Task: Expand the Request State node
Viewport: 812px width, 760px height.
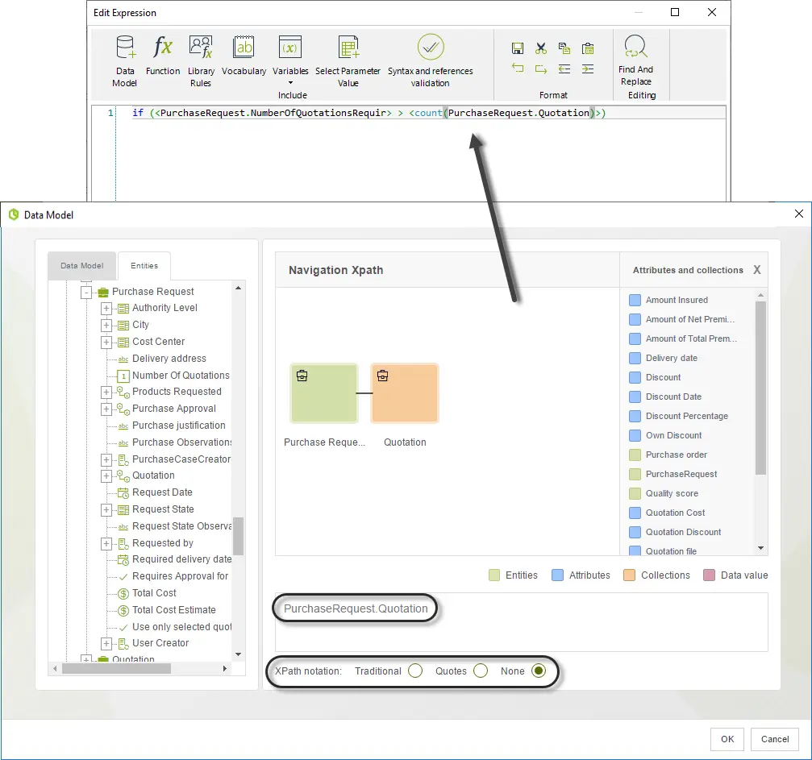Action: [x=106, y=510]
